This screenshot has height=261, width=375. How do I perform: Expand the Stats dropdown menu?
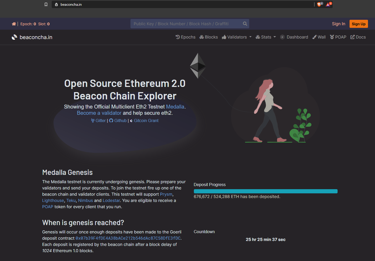[266, 37]
